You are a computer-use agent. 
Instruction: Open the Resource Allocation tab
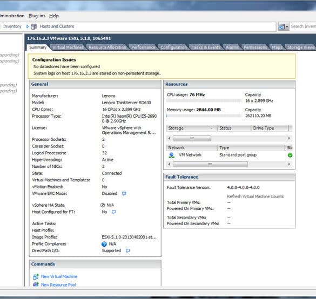click(x=107, y=47)
